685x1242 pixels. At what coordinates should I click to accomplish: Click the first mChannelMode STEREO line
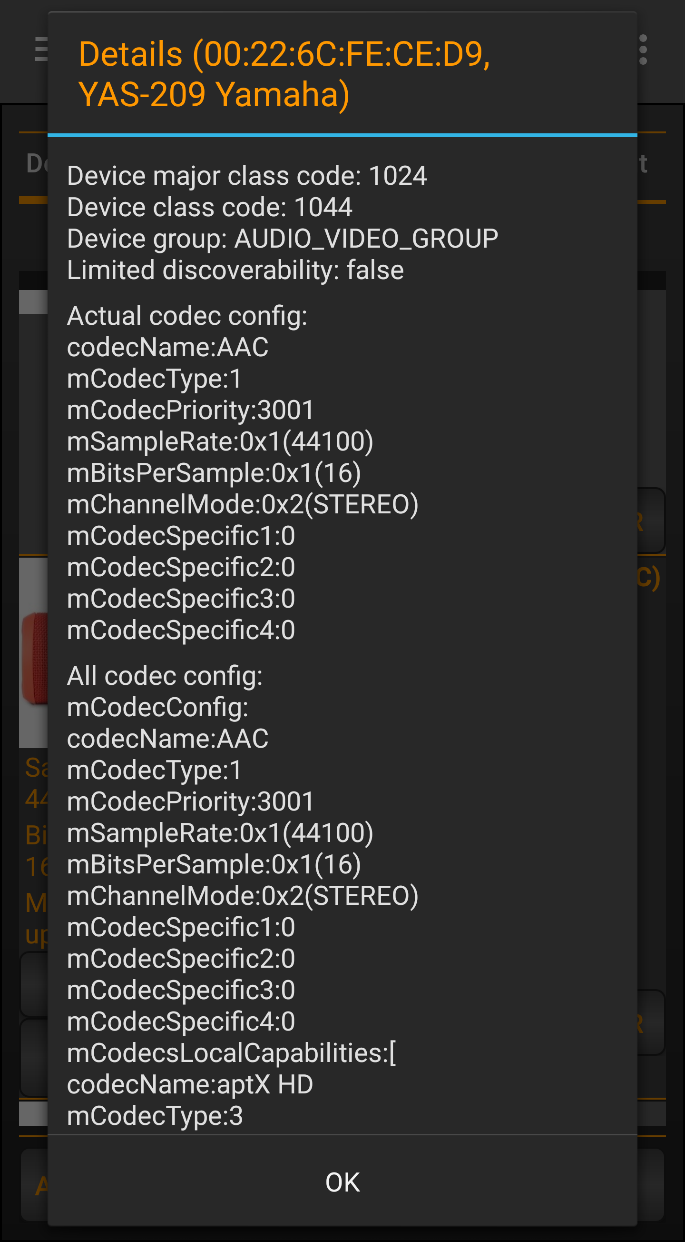242,504
